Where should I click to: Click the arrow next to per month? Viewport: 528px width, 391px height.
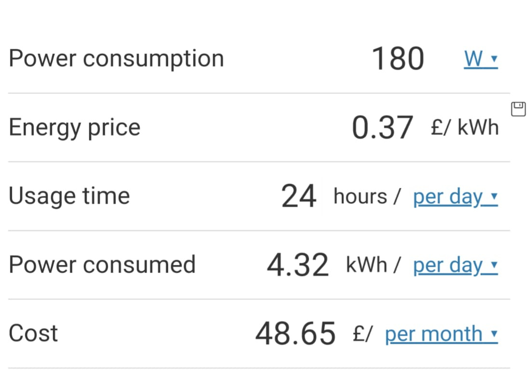point(494,334)
